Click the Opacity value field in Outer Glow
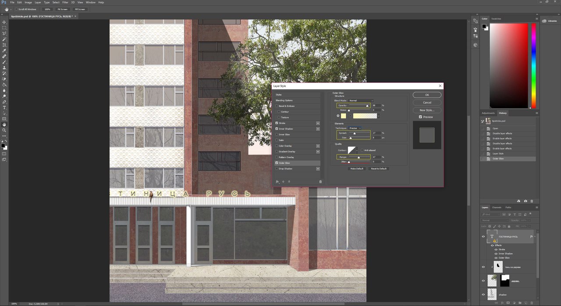 [376, 106]
